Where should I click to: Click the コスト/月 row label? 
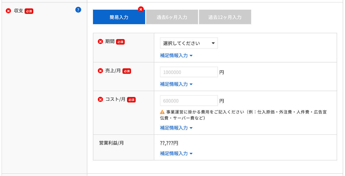[x=115, y=99]
